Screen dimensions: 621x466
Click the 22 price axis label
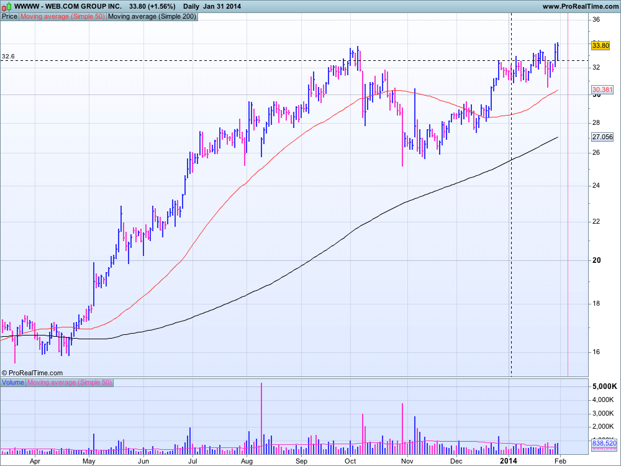[596, 222]
